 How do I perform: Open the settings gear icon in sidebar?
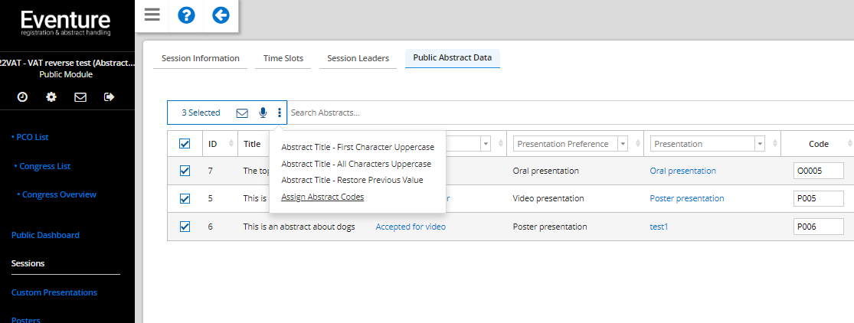tap(51, 97)
